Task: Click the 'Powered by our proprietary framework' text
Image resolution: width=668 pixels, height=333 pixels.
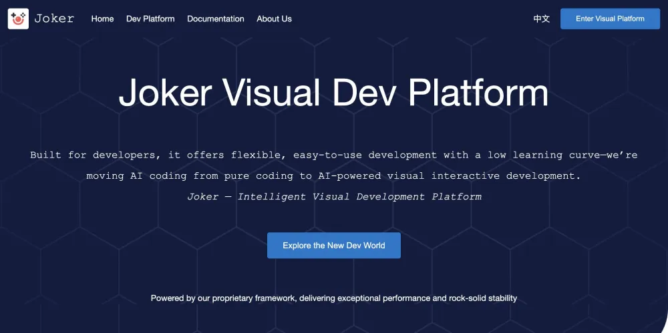Action: (334, 298)
